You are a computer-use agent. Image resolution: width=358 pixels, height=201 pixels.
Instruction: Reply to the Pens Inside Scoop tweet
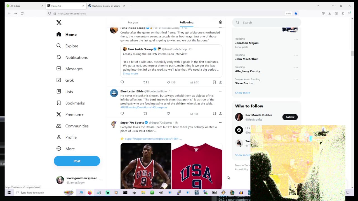coord(122,82)
